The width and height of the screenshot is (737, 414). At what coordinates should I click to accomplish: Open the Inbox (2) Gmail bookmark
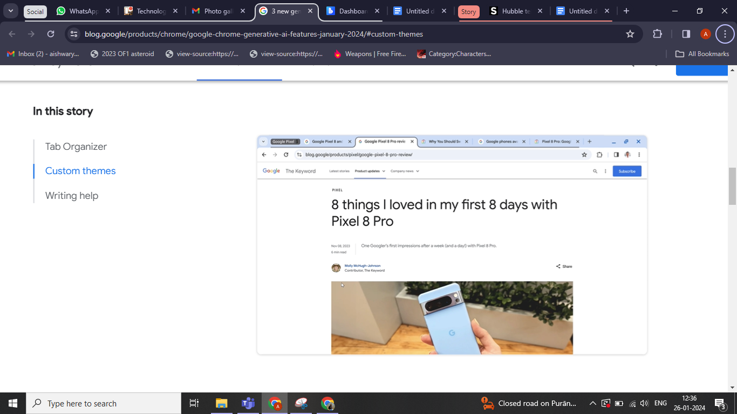point(43,54)
